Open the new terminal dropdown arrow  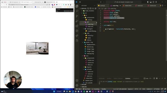[152, 78]
